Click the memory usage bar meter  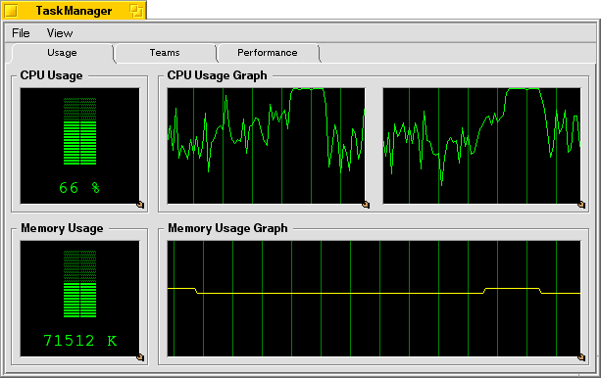click(x=79, y=284)
